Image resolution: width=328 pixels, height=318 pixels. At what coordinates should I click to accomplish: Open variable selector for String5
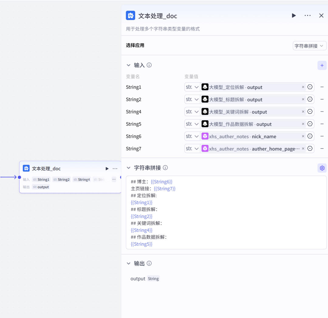pyautogui.click(x=310, y=124)
